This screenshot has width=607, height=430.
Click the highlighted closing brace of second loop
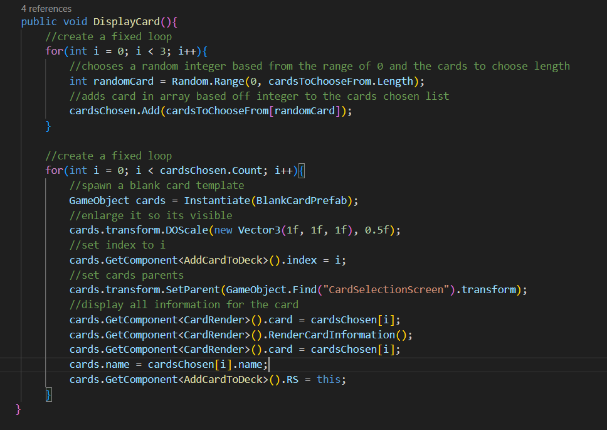click(x=48, y=395)
